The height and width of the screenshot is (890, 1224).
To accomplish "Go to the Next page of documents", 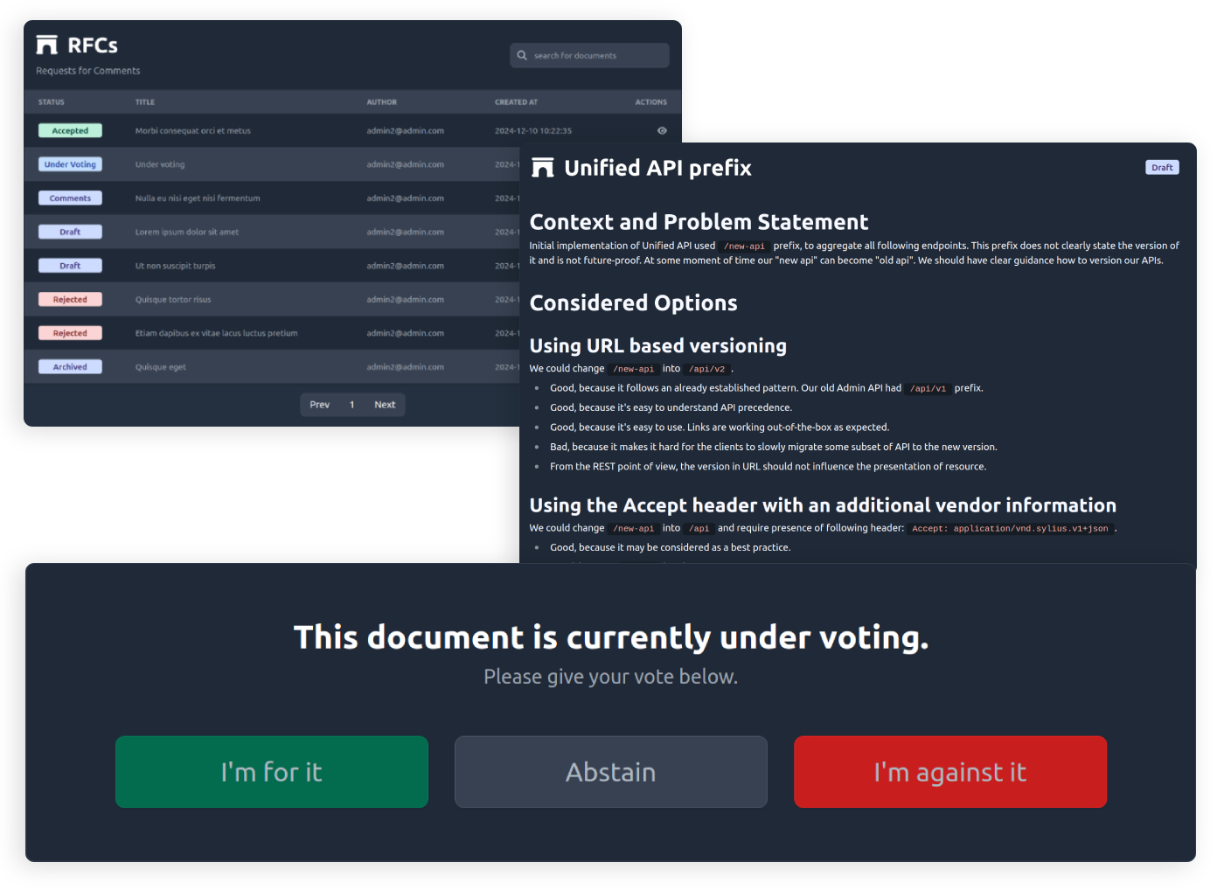I will [385, 404].
